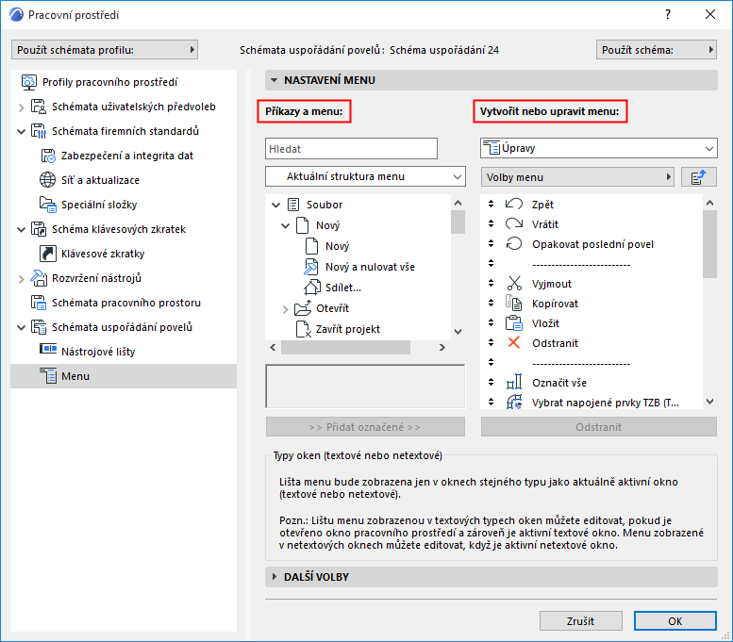Open the Aktuální struktura menu dropdown
Image resolution: width=733 pixels, height=642 pixels.
[365, 176]
